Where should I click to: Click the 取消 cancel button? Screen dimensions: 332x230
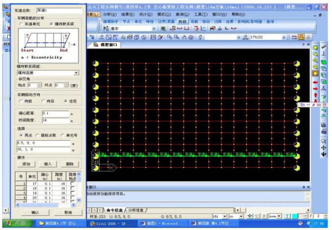coord(68,212)
